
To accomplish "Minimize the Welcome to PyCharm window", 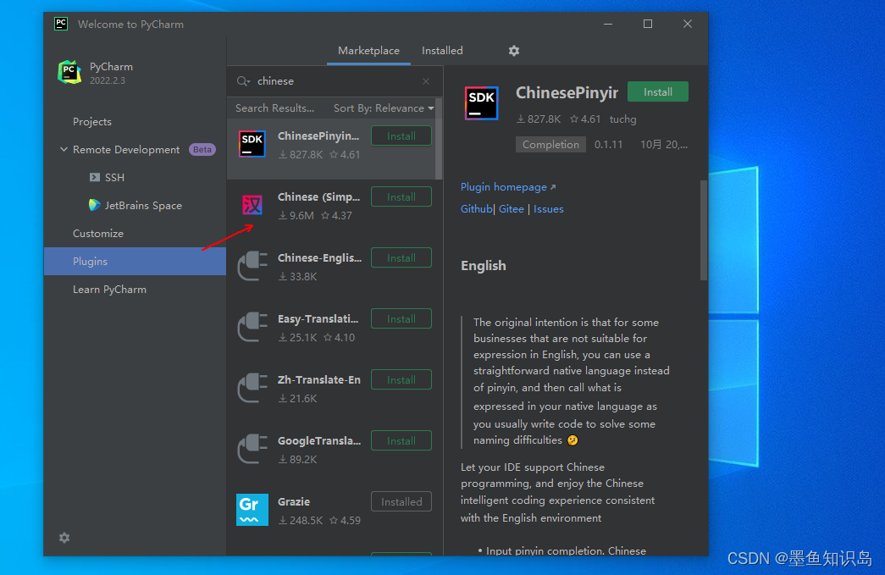I will pyautogui.click(x=608, y=24).
